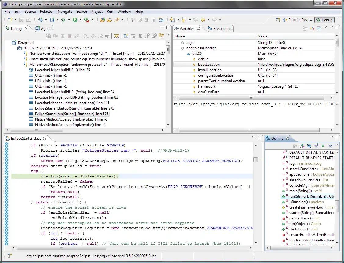This screenshot has width=344, height=263.
Task: Click the yellow Back arrow navigation icon
Action: tap(203, 20)
